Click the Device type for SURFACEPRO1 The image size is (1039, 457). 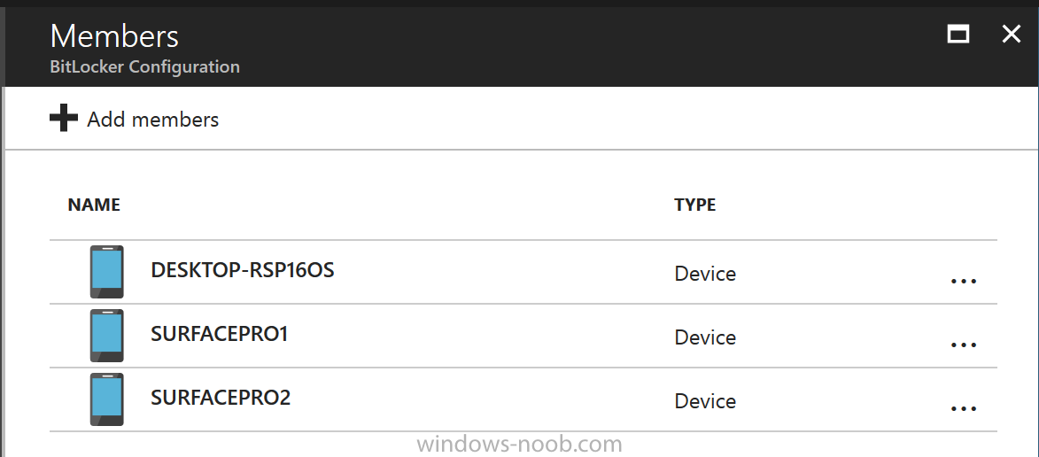coord(705,337)
